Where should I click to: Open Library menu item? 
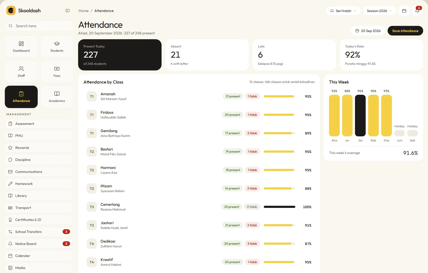click(39, 196)
